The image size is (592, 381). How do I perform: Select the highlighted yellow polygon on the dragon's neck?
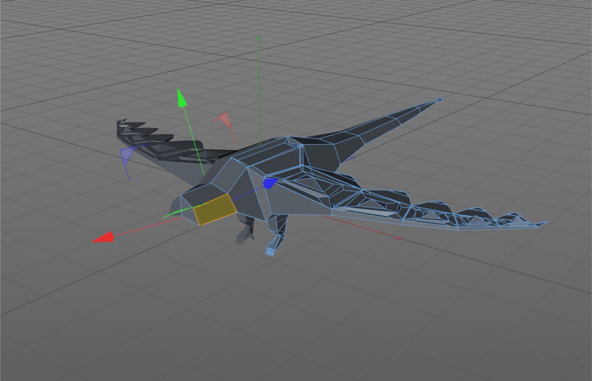(x=215, y=210)
